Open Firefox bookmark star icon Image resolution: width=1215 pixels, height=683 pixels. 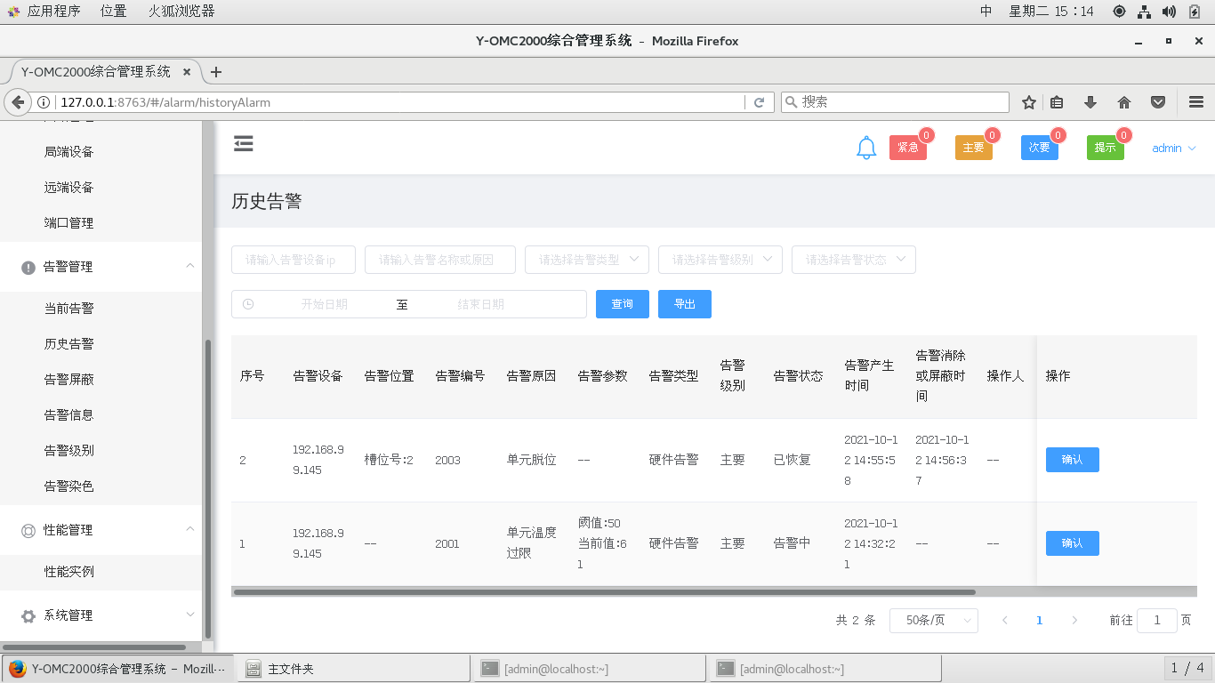[1029, 102]
